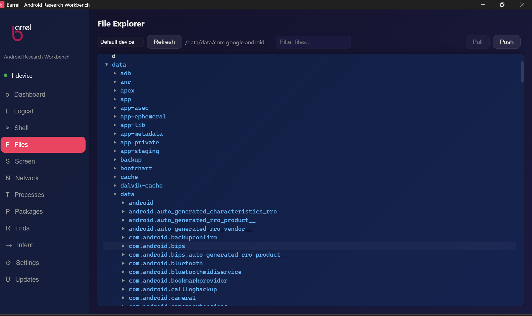Close the Barrel window
Image resolution: width=532 pixels, height=316 pixels.
tap(522, 5)
